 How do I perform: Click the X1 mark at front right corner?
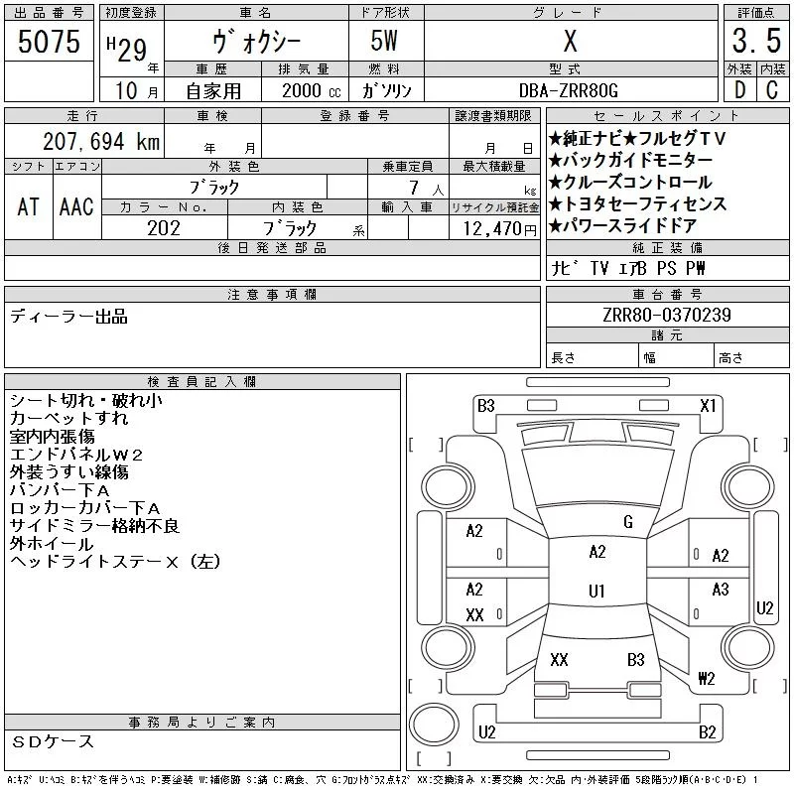[708, 406]
